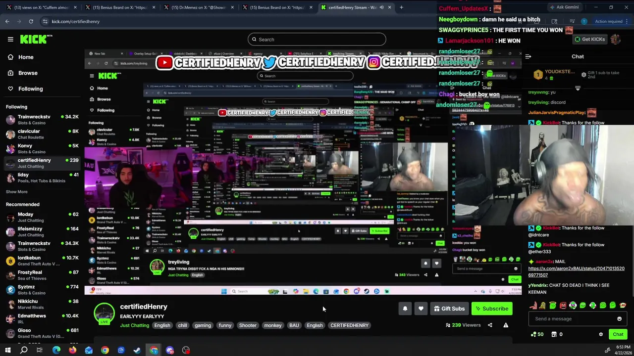Viewport: 634px width, 356px height.
Task: Click the gaming stream tag
Action: 203,325
